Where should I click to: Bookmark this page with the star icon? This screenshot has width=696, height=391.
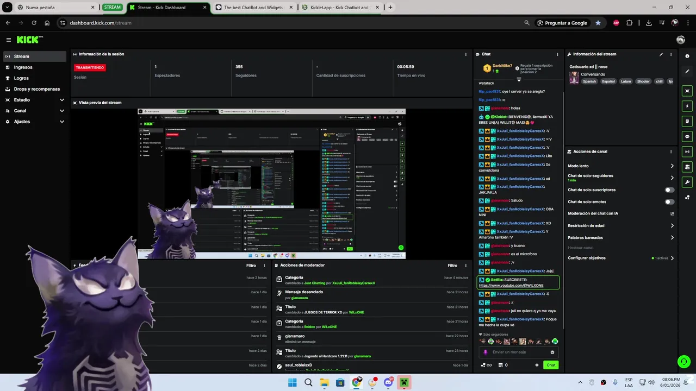(x=598, y=23)
